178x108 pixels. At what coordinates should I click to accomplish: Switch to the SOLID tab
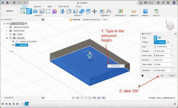(25, 7)
